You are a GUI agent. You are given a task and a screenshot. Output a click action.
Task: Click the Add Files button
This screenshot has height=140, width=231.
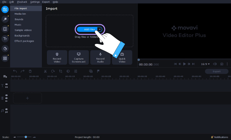(x=87, y=29)
